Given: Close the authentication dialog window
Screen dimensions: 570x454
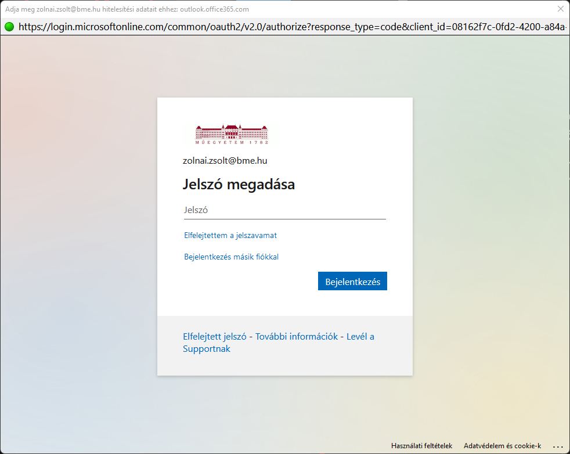Looking at the screenshot, I should click(x=561, y=9).
